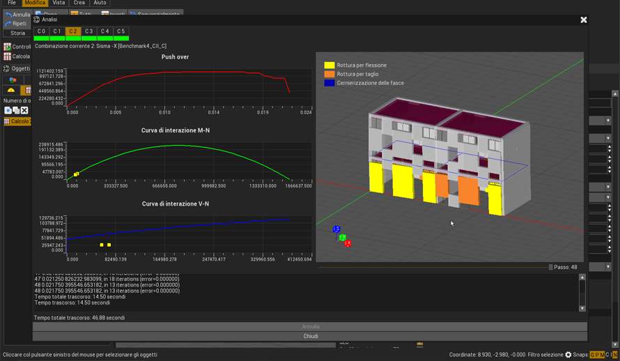Close the Analisi dialog with X
This screenshot has height=361, width=620.
point(584,20)
